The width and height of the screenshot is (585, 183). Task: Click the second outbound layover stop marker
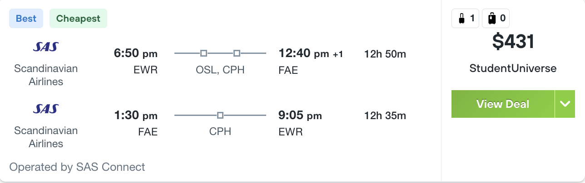237,53
